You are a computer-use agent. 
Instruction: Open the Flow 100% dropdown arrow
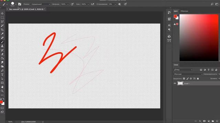pos(88,4)
